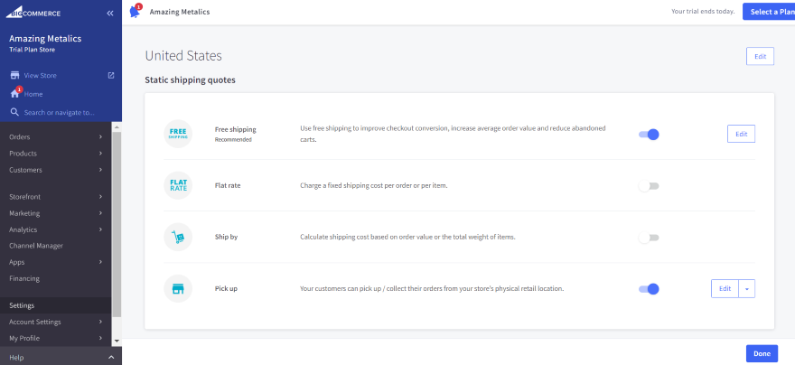
Task: Go to Home link
Action: pos(33,94)
